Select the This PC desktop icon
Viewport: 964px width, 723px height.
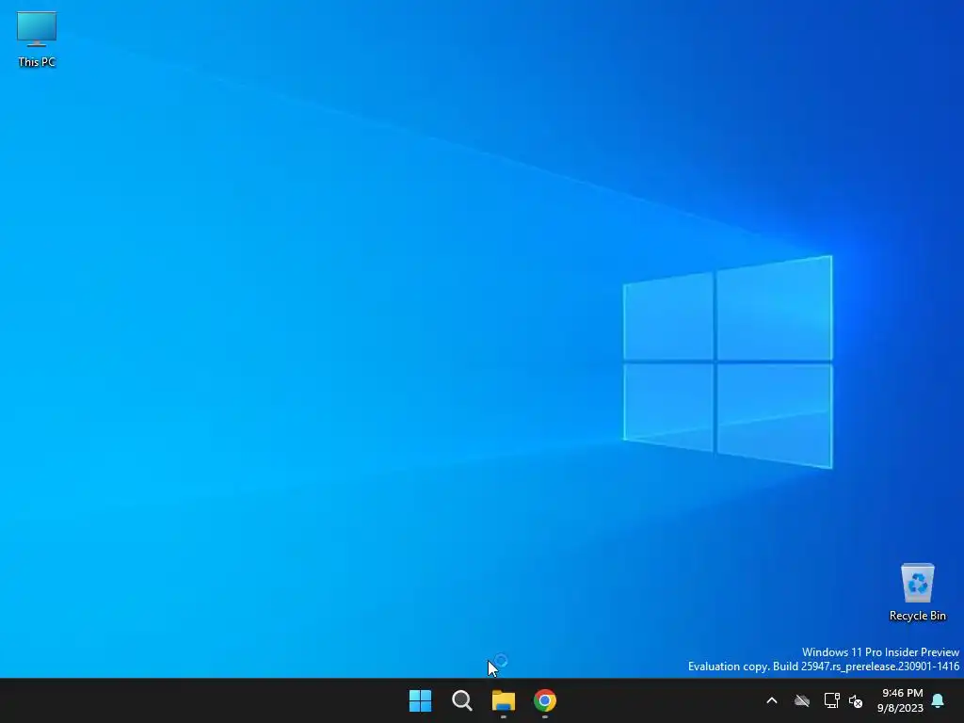click(37, 40)
